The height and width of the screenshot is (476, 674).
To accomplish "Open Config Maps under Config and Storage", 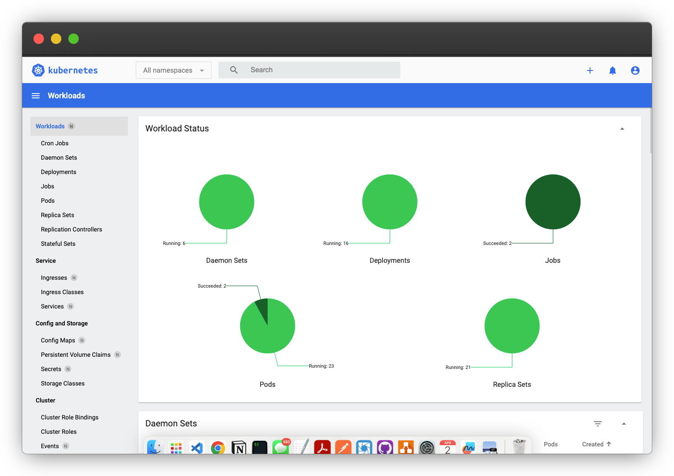I will coord(58,340).
